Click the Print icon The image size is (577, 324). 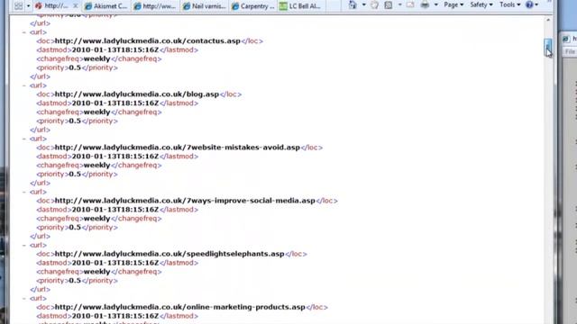425,4
